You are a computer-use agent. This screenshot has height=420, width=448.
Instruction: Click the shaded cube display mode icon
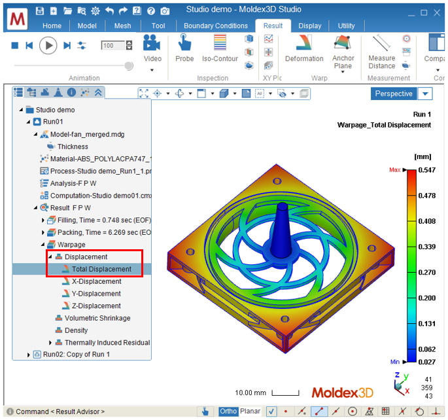[x=224, y=94]
